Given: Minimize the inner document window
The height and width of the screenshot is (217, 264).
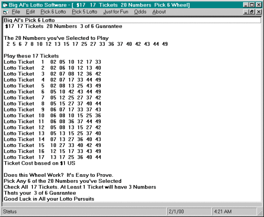Looking at the screenshot, I should [246, 12].
